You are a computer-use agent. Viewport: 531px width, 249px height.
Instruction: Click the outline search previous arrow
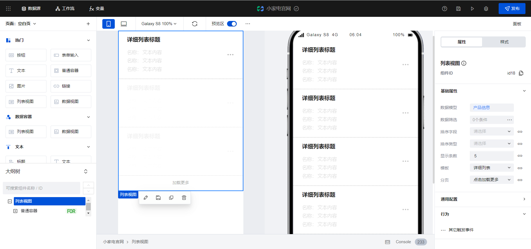88,185
